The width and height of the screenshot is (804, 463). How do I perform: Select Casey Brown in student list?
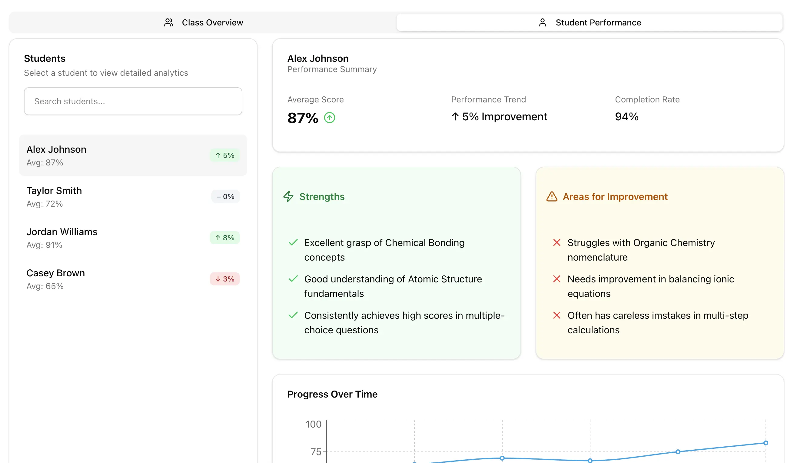tap(133, 279)
